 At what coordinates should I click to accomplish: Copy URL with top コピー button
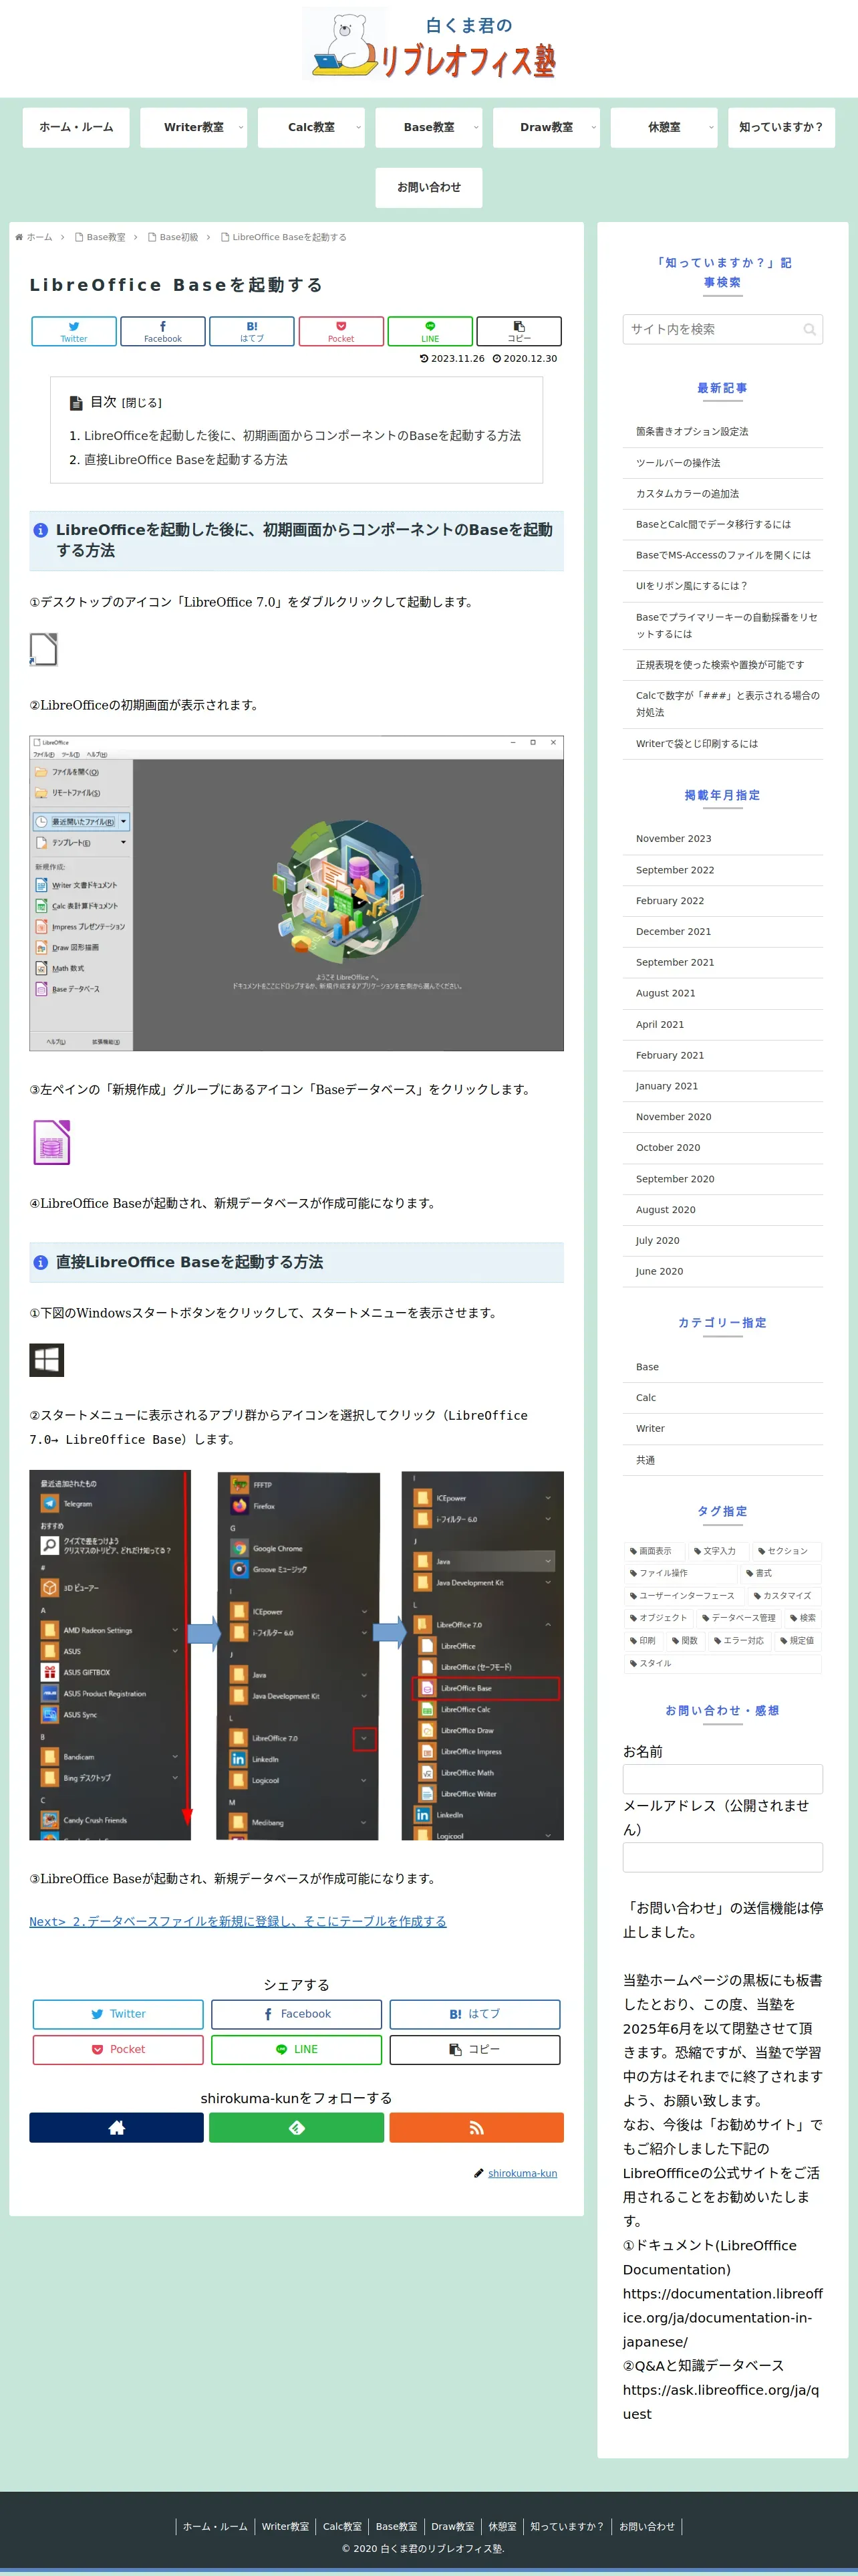(x=519, y=331)
